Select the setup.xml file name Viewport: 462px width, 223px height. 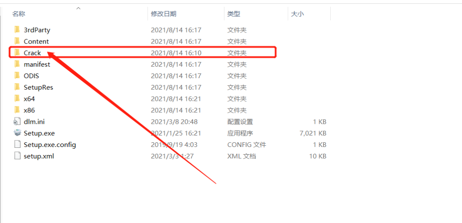click(38, 156)
